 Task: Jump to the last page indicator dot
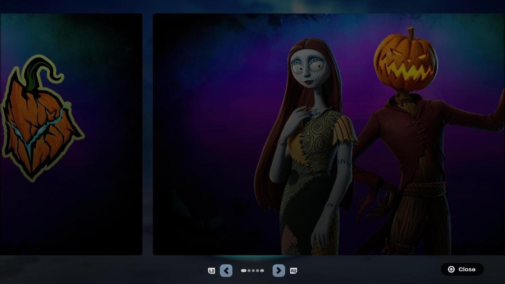pyautogui.click(x=262, y=271)
